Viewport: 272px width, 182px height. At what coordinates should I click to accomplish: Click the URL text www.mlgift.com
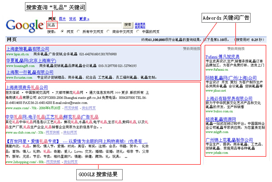tap(217, 132)
